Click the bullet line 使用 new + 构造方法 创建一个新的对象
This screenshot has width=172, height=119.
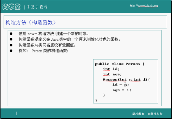click(54, 33)
